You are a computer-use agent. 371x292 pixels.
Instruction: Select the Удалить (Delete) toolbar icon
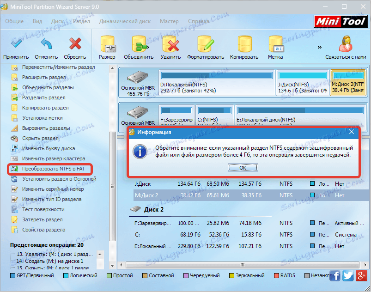coord(171,44)
